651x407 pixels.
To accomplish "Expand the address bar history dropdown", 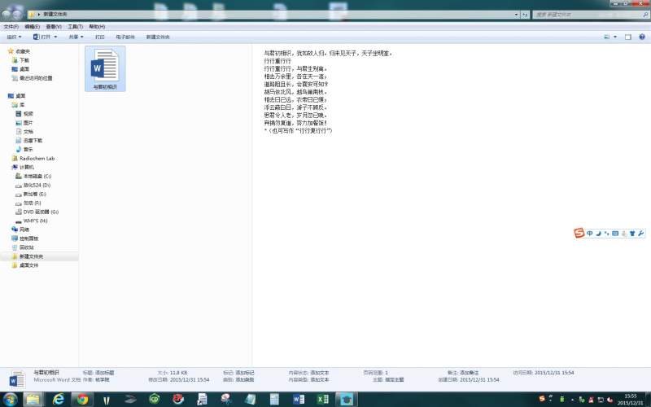I will tap(516, 15).
